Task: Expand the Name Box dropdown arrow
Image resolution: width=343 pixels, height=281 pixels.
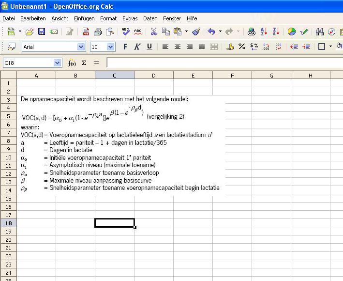Action: (x=57, y=63)
